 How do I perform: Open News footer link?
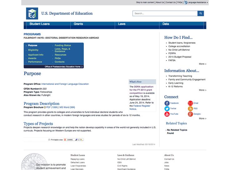[167, 166]
